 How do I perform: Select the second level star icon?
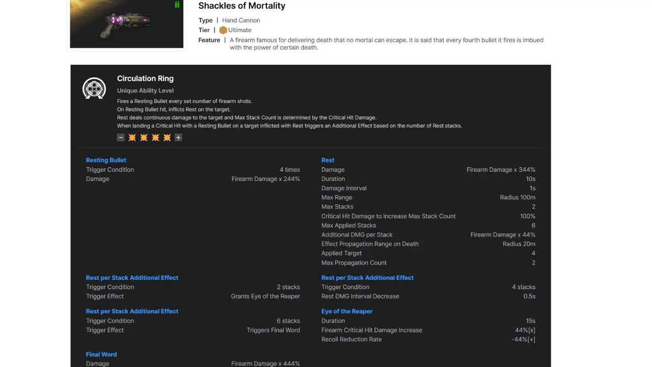144,138
